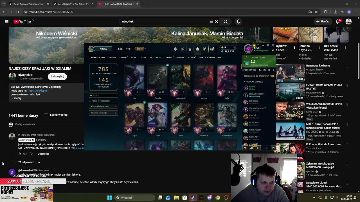The image size is (360, 202).
Task: Click the GRUPA button in League client
Action: pos(103,49)
